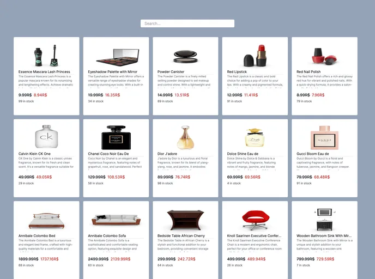The height and width of the screenshot is (279, 375).
Task: Click the Search input field
Action: tap(187, 23)
